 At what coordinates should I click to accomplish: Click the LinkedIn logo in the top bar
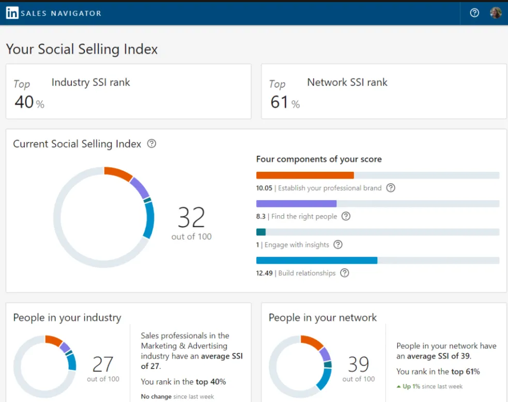(12, 12)
